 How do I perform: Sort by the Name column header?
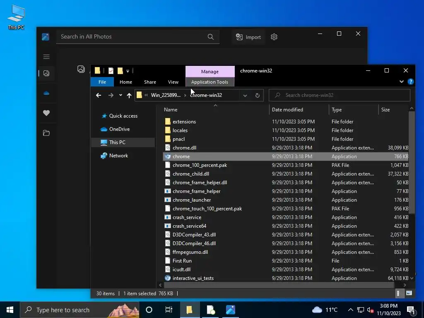click(215, 109)
